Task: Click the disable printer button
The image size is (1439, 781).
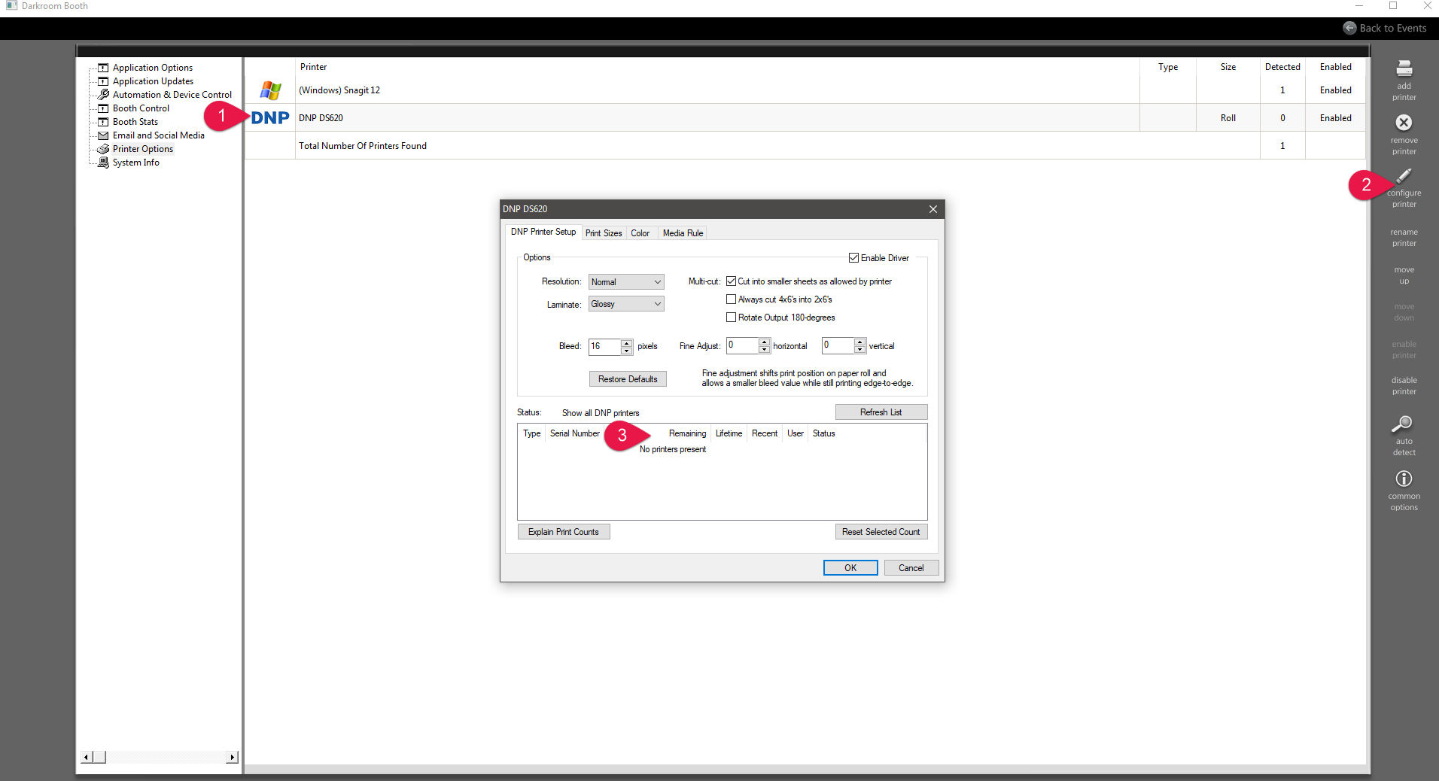Action: click(x=1404, y=386)
